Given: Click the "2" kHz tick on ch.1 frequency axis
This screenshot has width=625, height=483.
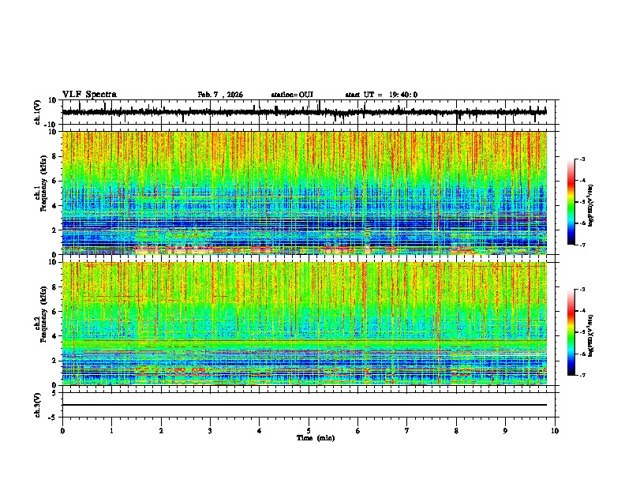Looking at the screenshot, I should 55,230.
